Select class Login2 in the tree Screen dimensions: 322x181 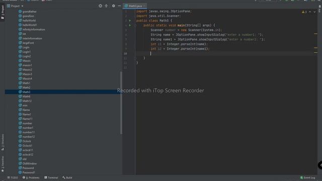click(x=25, y=56)
